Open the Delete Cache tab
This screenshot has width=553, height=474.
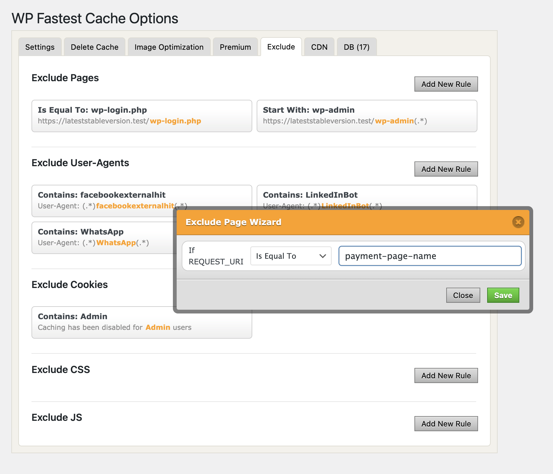click(94, 47)
